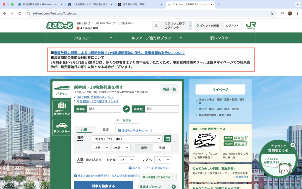Swap boarding and arrival stations
The height and width of the screenshot is (189, 302).
[x=126, y=109]
